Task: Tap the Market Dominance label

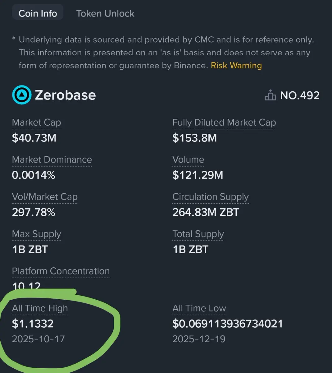Action: (52, 159)
